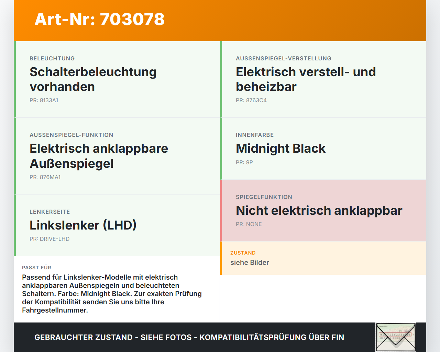Select the Midnight Black interior color card
This screenshot has width=440, height=352.
click(x=323, y=149)
